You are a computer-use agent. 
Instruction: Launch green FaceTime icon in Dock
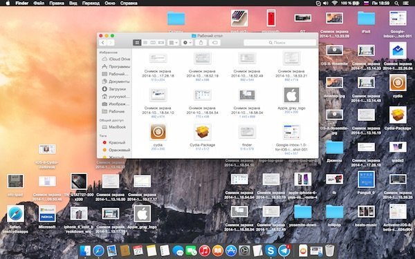[191, 251]
